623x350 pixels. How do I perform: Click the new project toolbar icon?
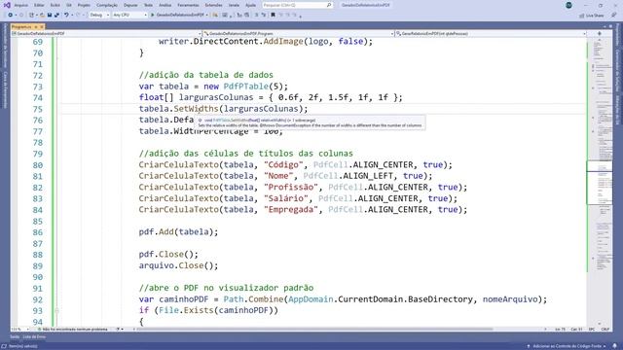(x=31, y=16)
